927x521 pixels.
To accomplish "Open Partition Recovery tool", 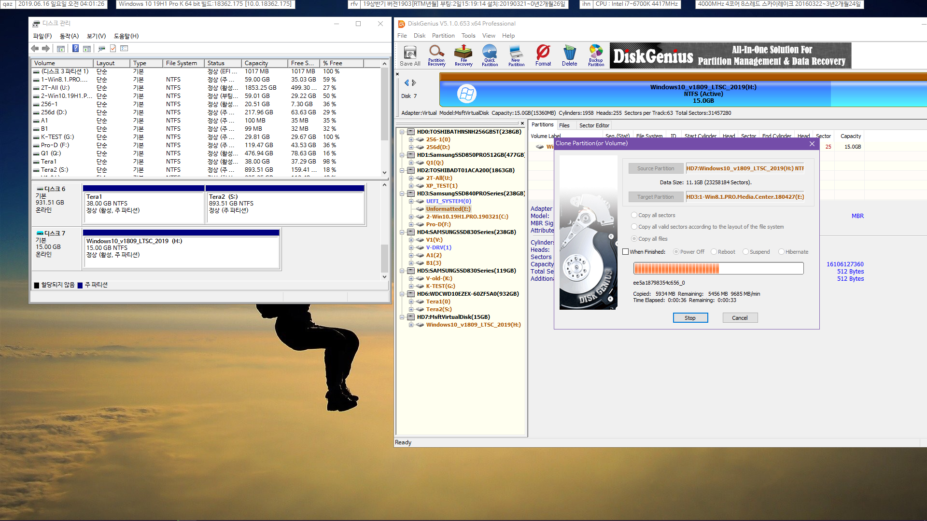I will point(436,55).
